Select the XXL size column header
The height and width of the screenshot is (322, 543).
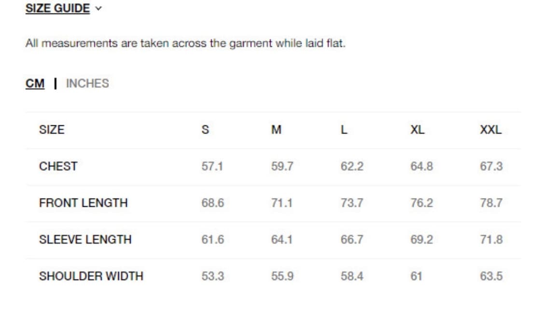tap(490, 130)
